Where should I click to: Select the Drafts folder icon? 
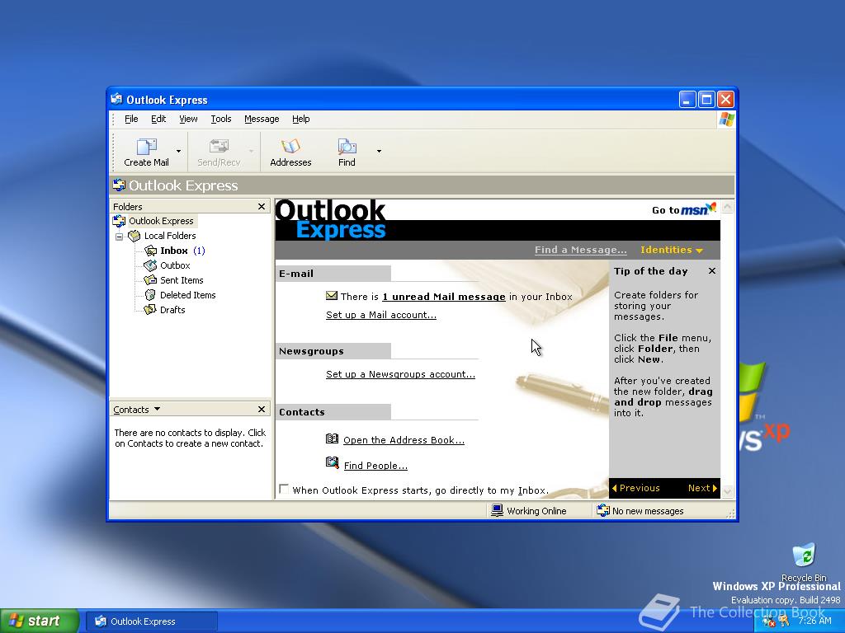click(150, 310)
